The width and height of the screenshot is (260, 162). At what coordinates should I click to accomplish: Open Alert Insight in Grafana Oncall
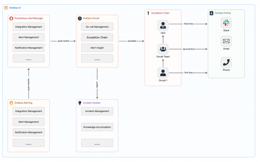[97, 48]
